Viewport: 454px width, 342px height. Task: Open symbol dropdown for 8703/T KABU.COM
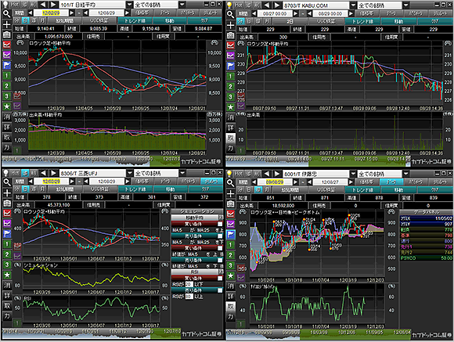click(x=353, y=5)
